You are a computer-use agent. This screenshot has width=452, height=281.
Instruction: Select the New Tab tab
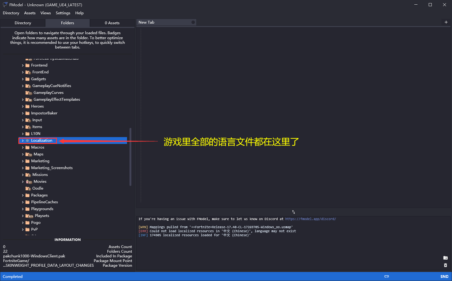point(166,22)
